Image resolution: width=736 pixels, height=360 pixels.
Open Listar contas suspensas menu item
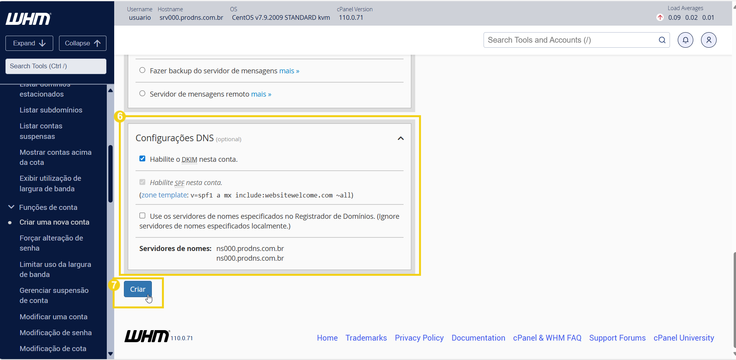click(x=41, y=131)
